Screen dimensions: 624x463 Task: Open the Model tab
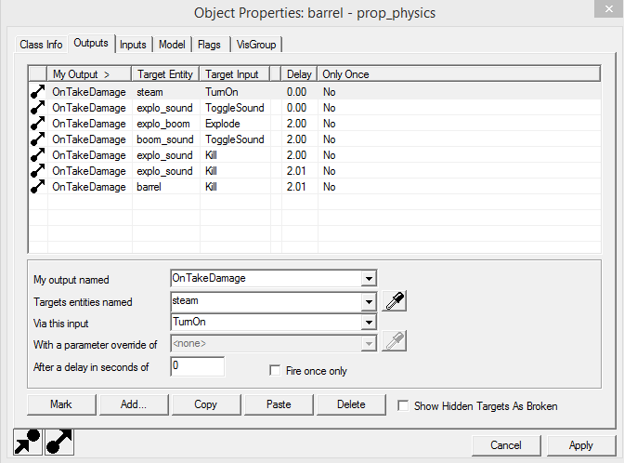172,45
